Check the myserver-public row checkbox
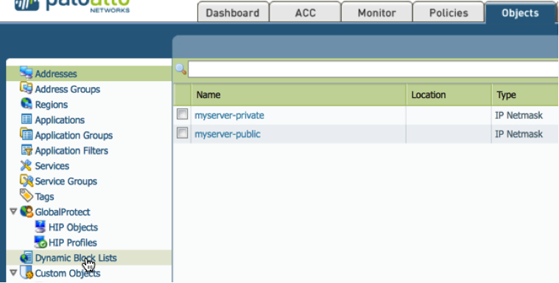The image size is (559, 283). (x=182, y=133)
